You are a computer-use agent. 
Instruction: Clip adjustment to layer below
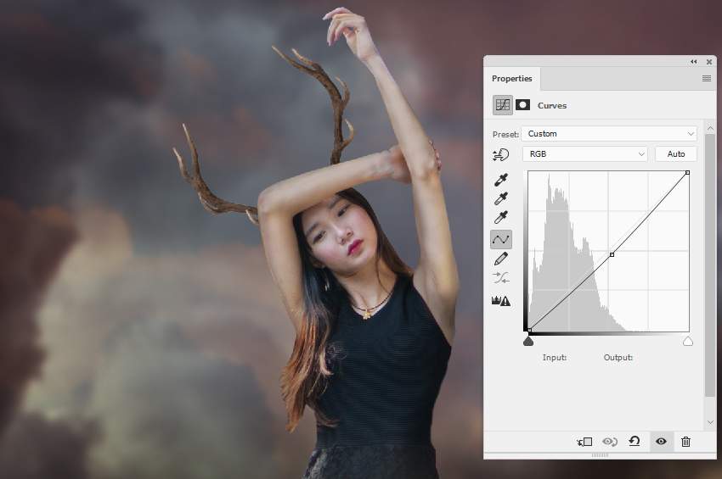pyautogui.click(x=584, y=442)
